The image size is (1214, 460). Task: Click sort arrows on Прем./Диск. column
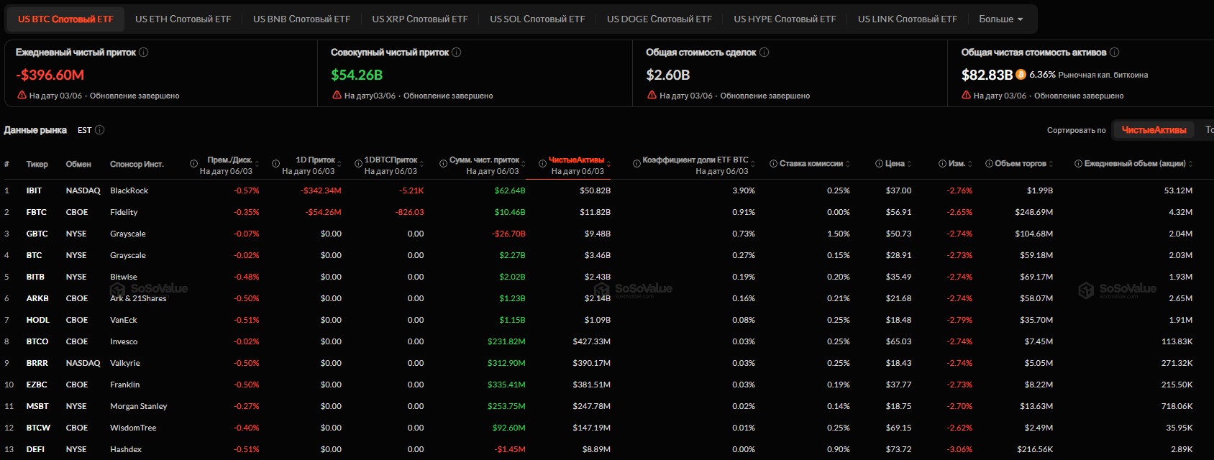[x=257, y=164]
